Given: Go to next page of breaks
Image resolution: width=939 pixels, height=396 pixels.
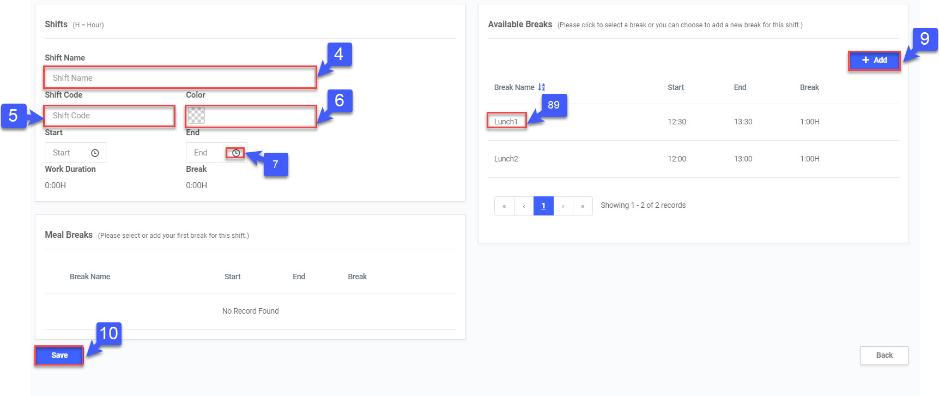Looking at the screenshot, I should click(x=563, y=206).
